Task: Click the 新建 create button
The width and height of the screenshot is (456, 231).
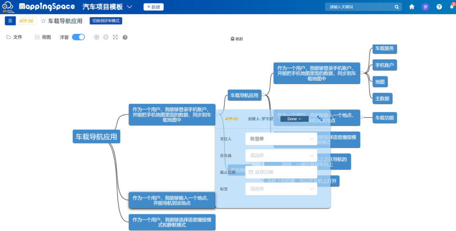Action: [153, 7]
